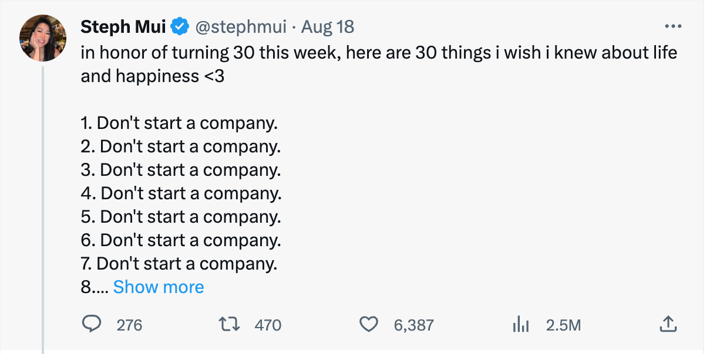Click the Steph Mui display name
Image resolution: width=720 pixels, height=354 pixels.
[123, 27]
